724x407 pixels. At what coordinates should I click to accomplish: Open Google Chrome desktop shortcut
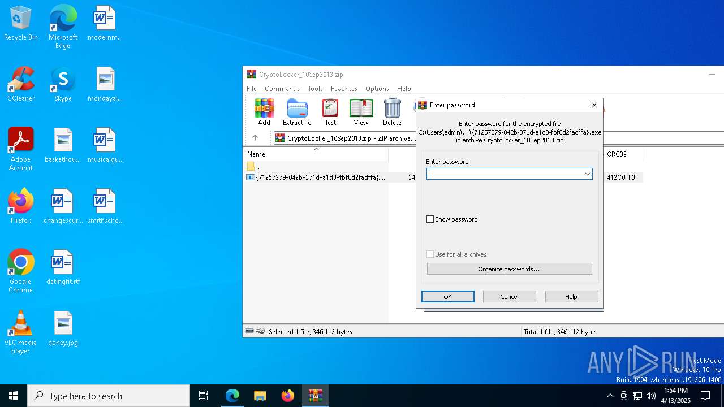point(21,271)
